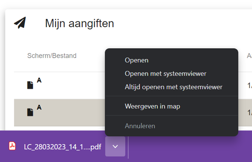Click the Mijn aangiften heading
The image size is (252, 162).
[x=80, y=24]
